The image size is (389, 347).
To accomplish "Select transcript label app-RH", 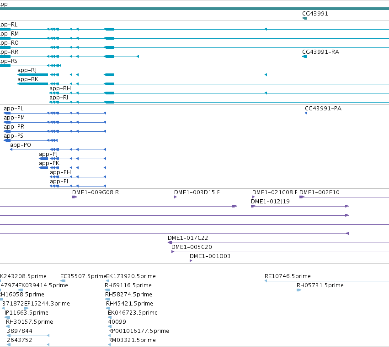I will (x=60, y=88).
